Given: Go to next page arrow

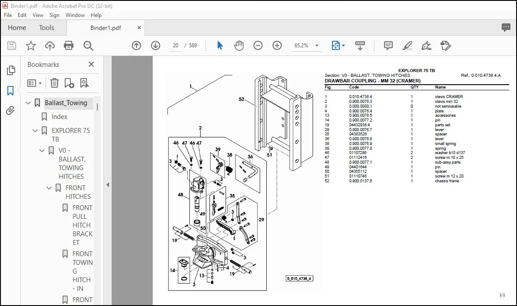Looking at the screenshot, I should click(155, 46).
